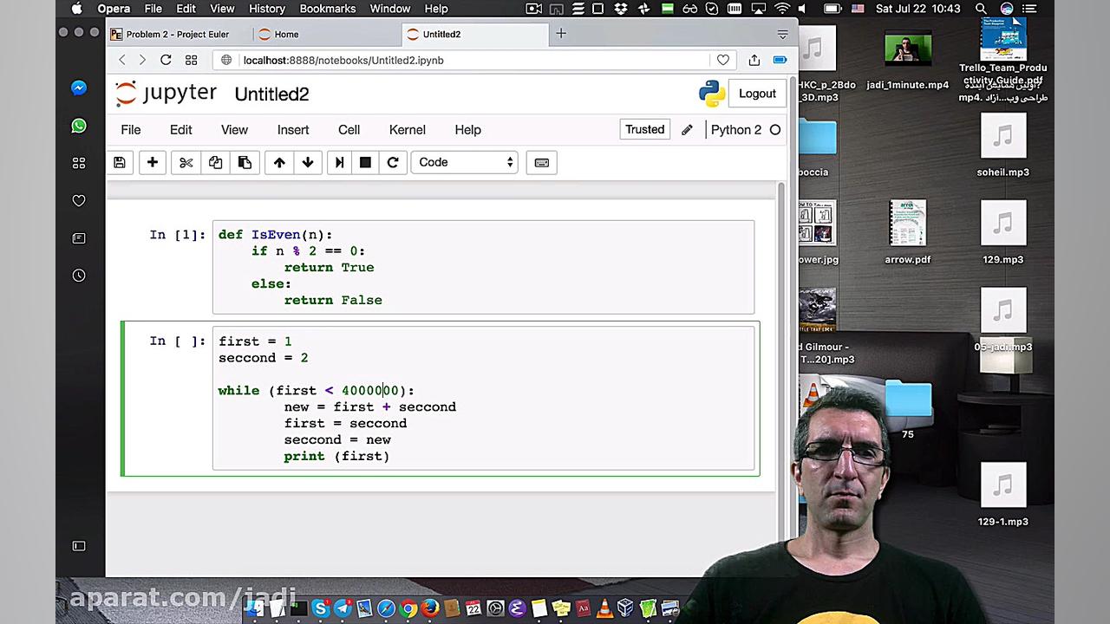Restart the kernel with the circular arrow
Screen dimensions: 1110x624
pyautogui.click(x=393, y=162)
